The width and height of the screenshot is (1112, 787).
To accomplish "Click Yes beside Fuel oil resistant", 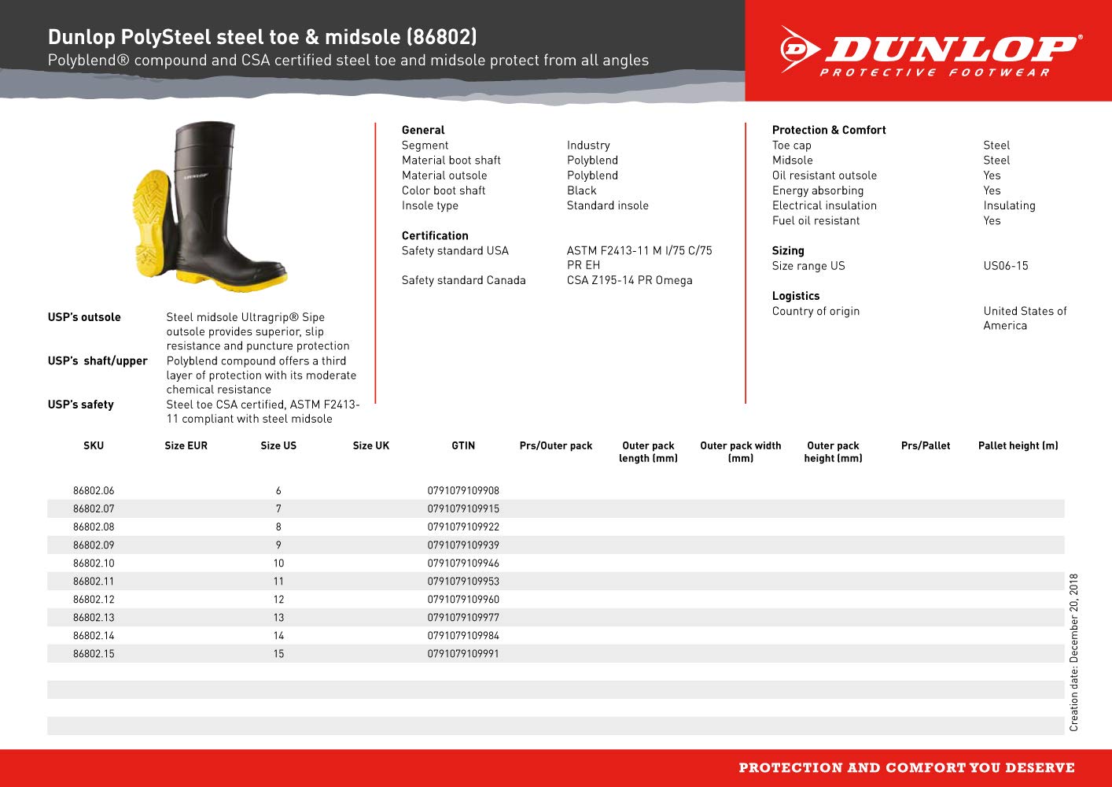I will click(992, 220).
